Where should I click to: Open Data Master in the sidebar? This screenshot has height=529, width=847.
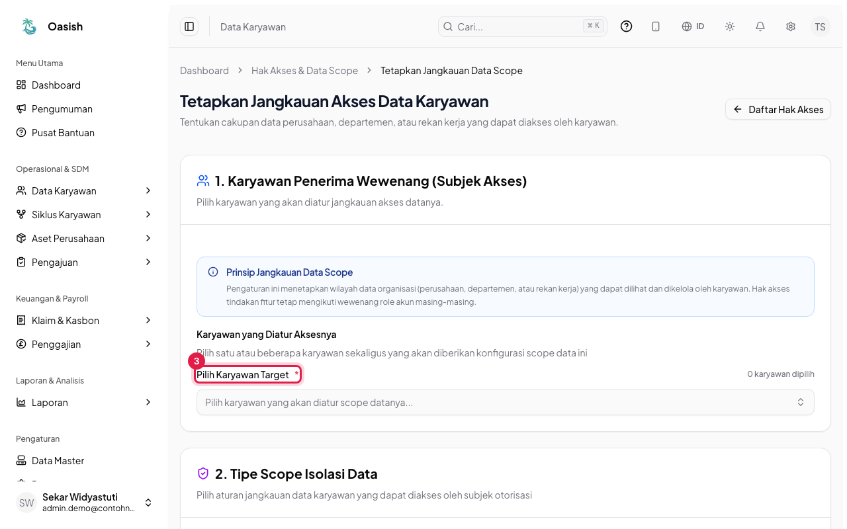point(84,460)
